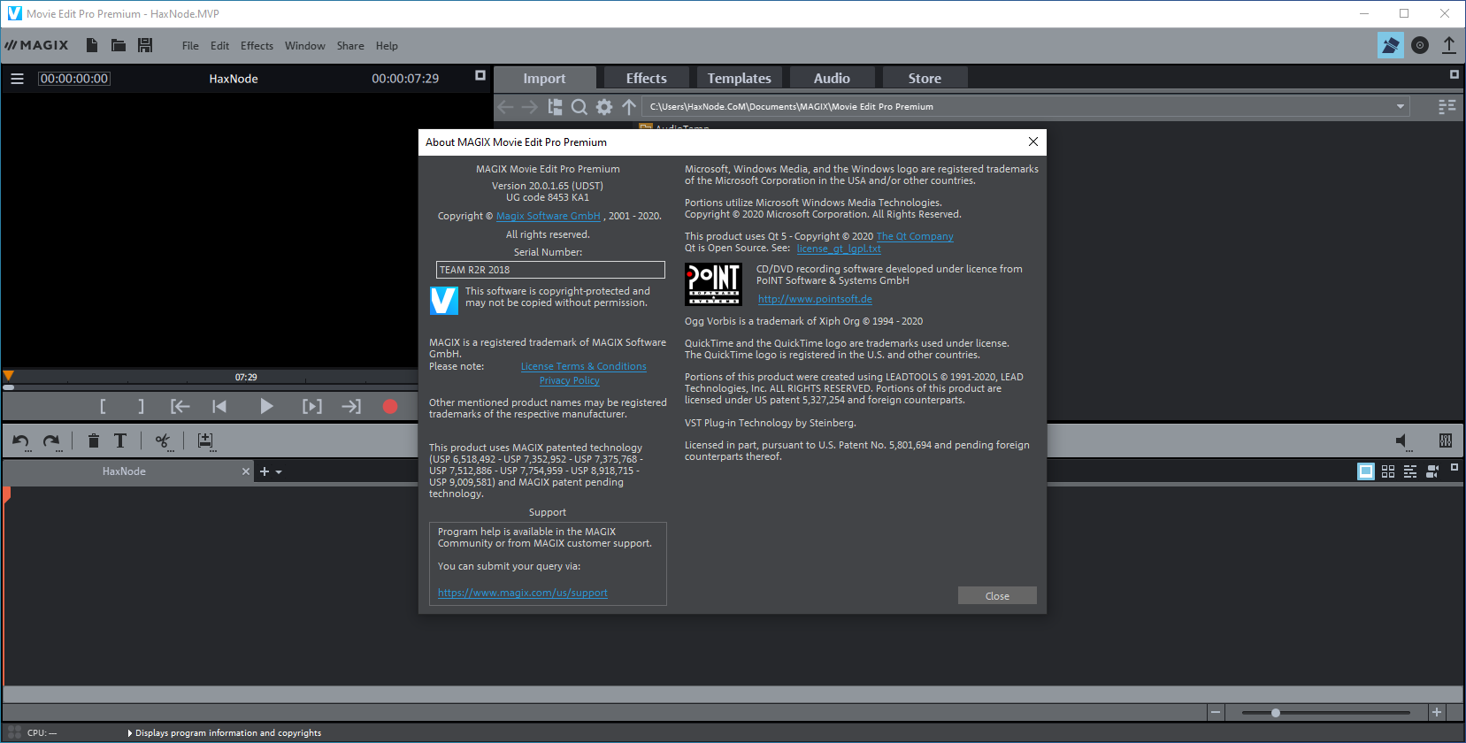The width and height of the screenshot is (1466, 743).
Task: Switch to Scene overview mode
Action: pos(1388,471)
